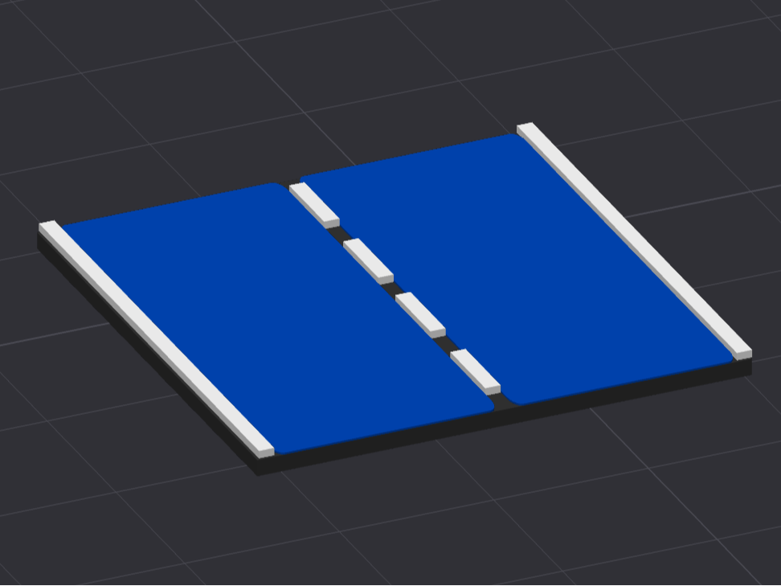Select the nearest short white center segment
This screenshot has width=781, height=586.
coord(474,370)
